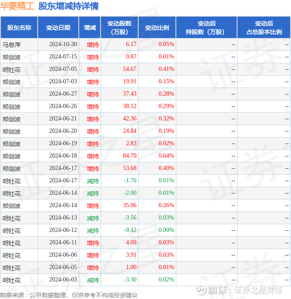
Task: Click the ratio 0.29%
Action: 166,106
